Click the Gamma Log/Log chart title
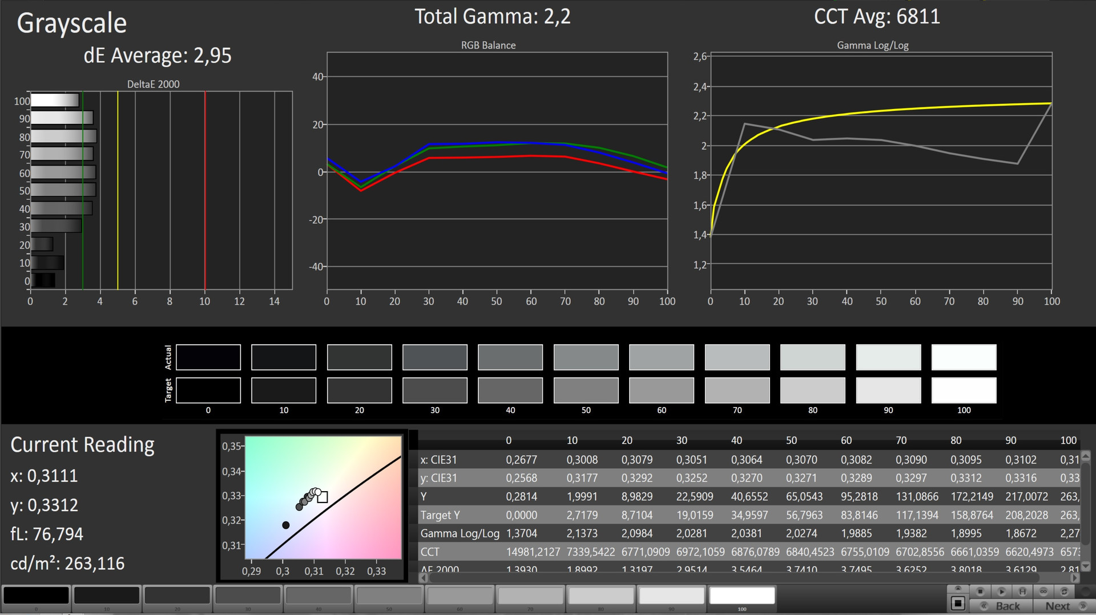 coord(873,45)
